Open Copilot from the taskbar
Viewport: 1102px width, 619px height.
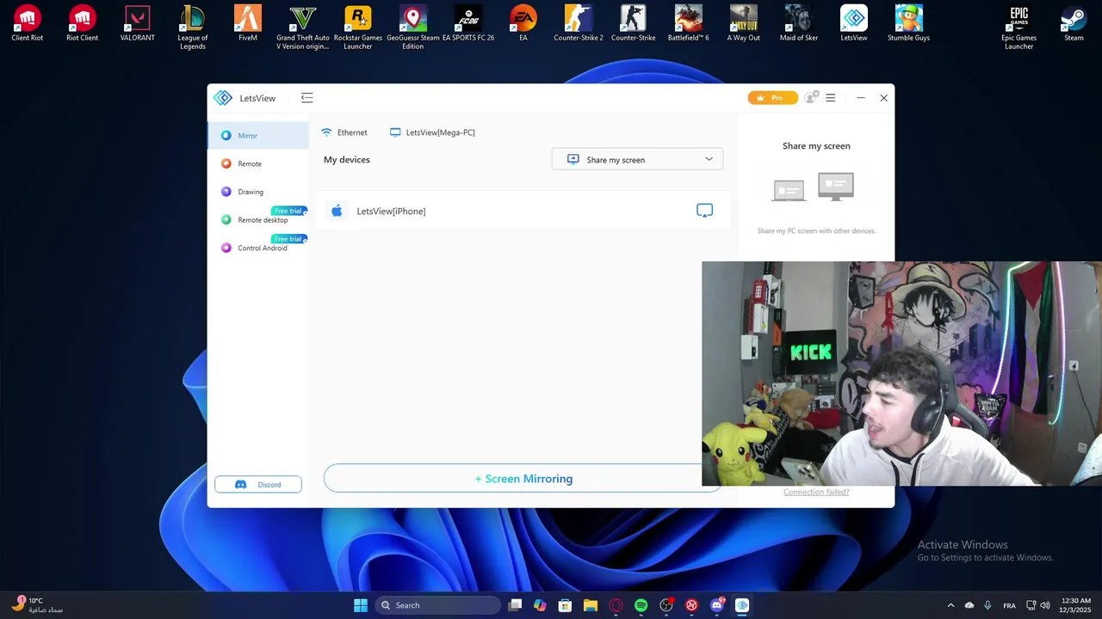coord(540,605)
